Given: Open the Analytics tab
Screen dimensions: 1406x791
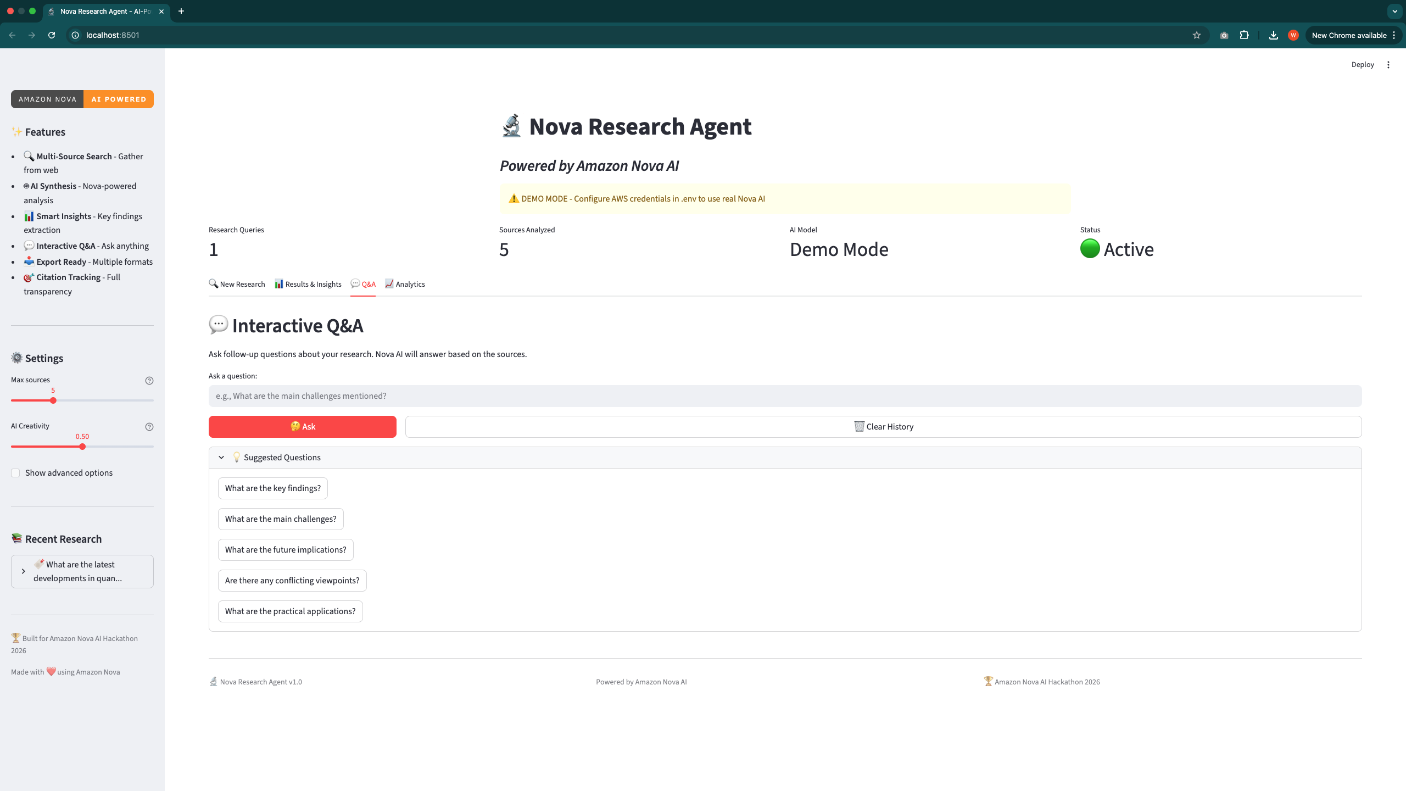Looking at the screenshot, I should click(405, 284).
